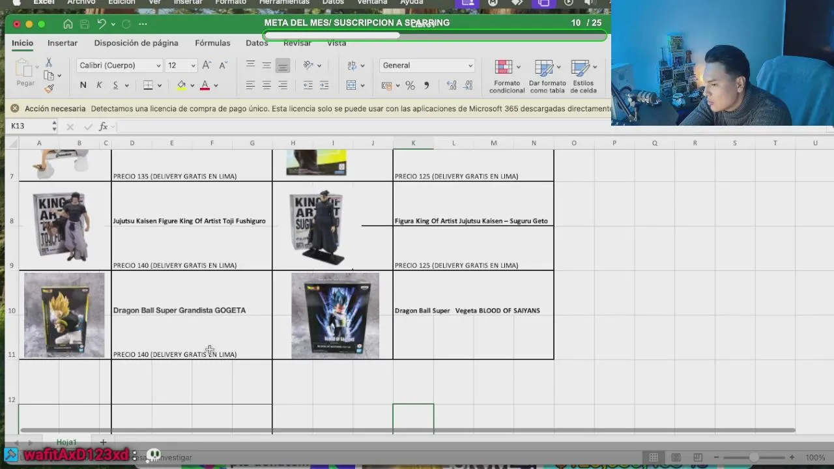
Task: Cut selection with the scissors icon
Action: coord(49,63)
